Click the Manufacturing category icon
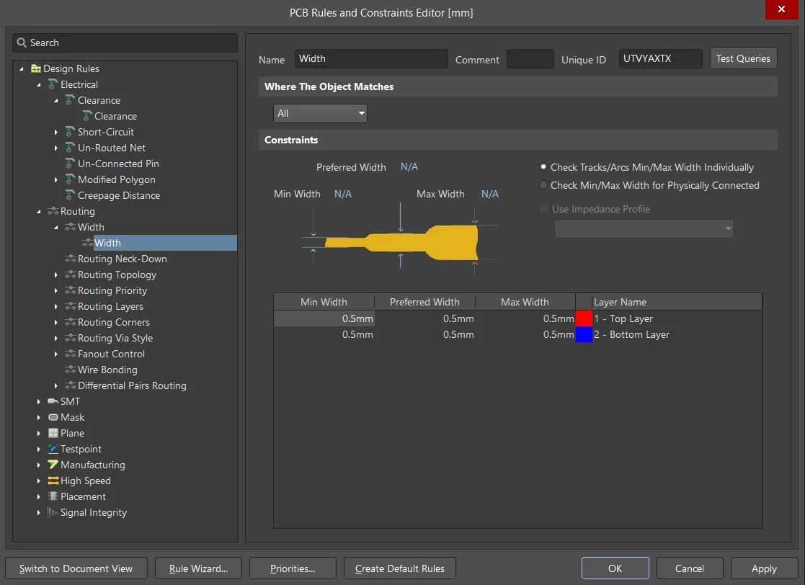 pos(53,465)
